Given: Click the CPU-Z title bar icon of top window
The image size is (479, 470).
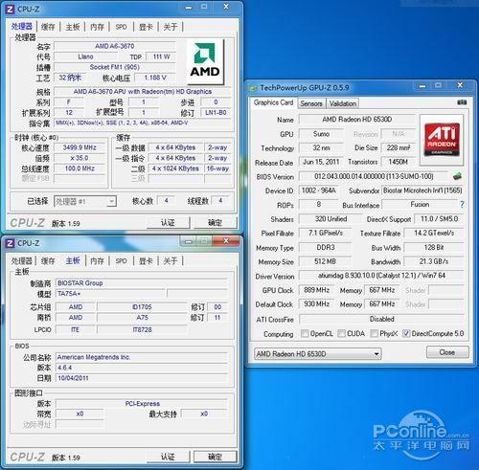Looking at the screenshot, I should 10,9.
